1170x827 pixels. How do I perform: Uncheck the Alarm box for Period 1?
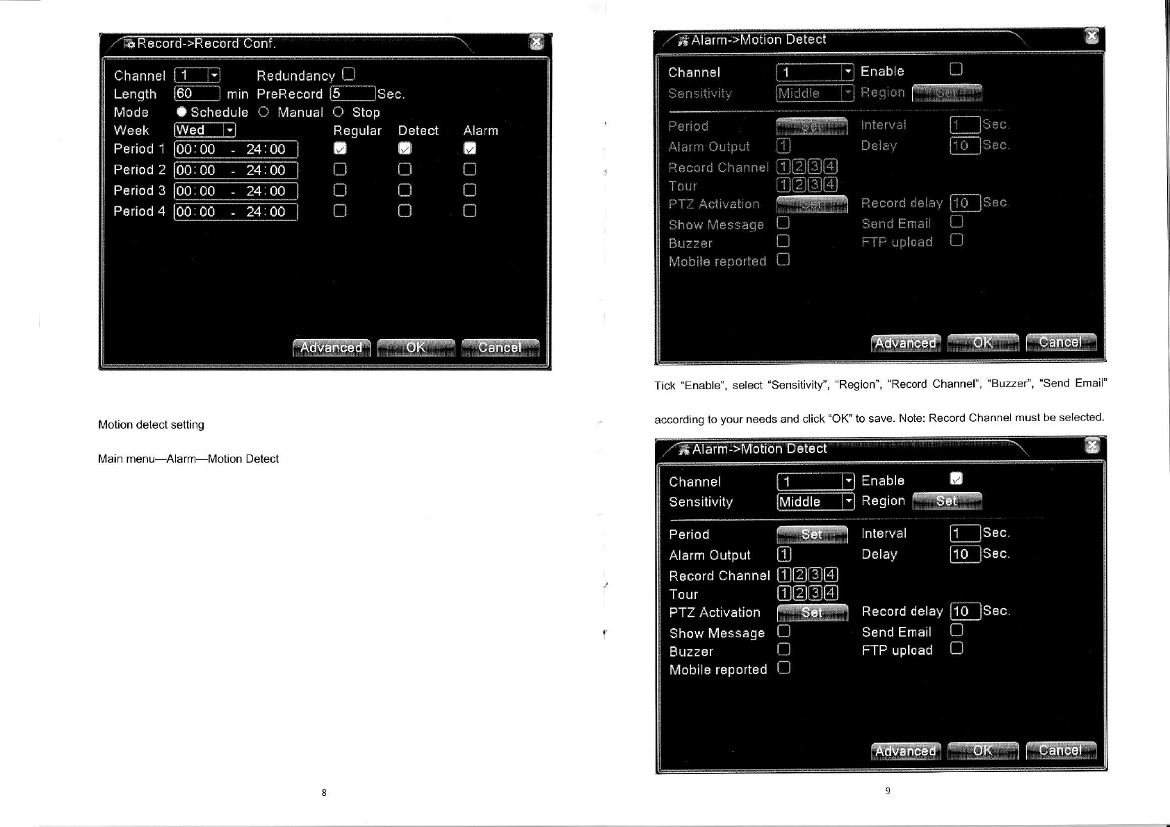click(x=470, y=149)
